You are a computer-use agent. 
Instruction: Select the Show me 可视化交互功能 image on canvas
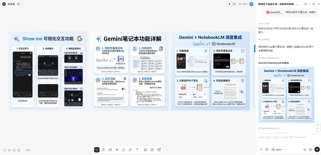point(48,71)
